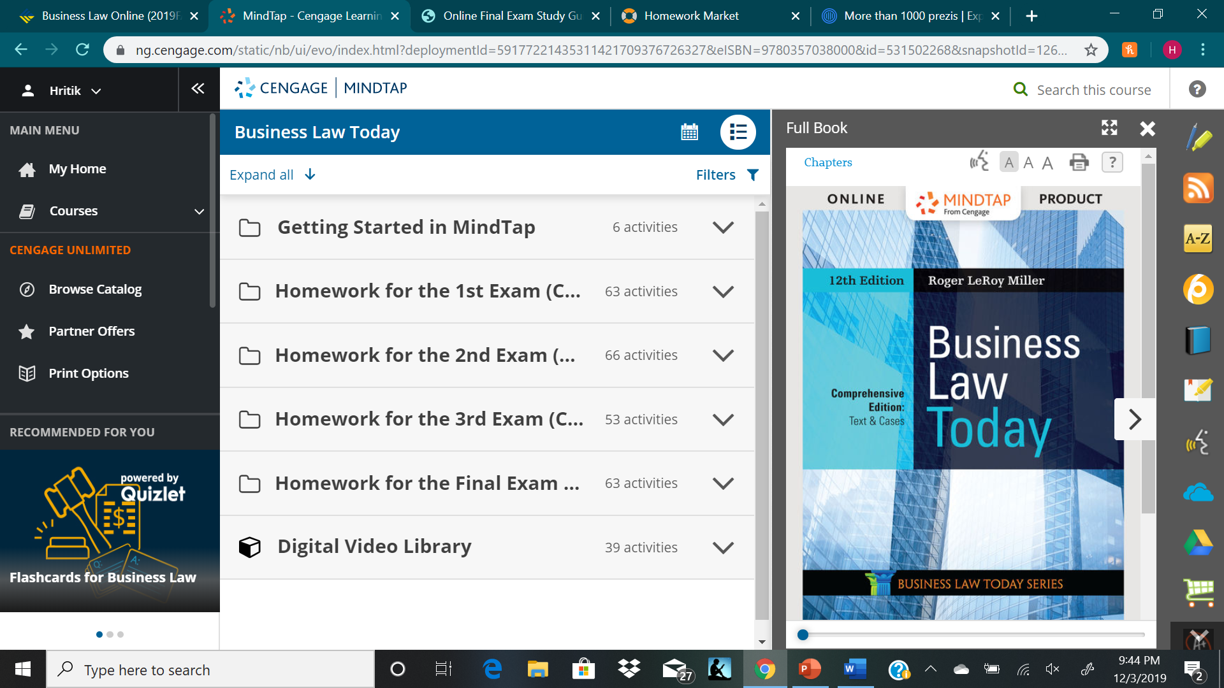
Task: Click Expand all link
Action: (x=272, y=175)
